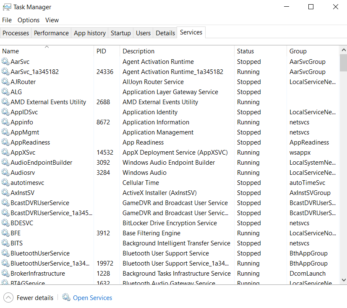Click the Task Manager title bar icon
The width and height of the screenshot is (347, 308).
pos(7,7)
